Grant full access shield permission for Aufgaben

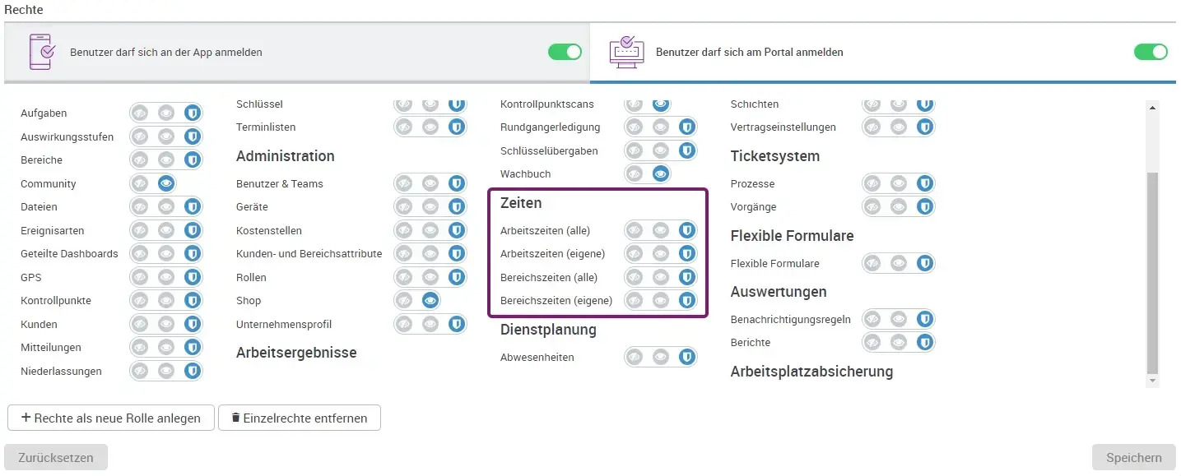[x=193, y=113]
